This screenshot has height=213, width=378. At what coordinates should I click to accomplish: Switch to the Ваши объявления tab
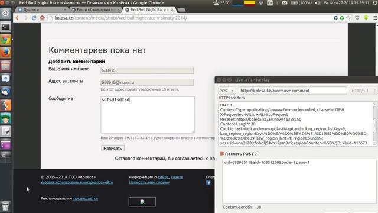(x=95, y=9)
